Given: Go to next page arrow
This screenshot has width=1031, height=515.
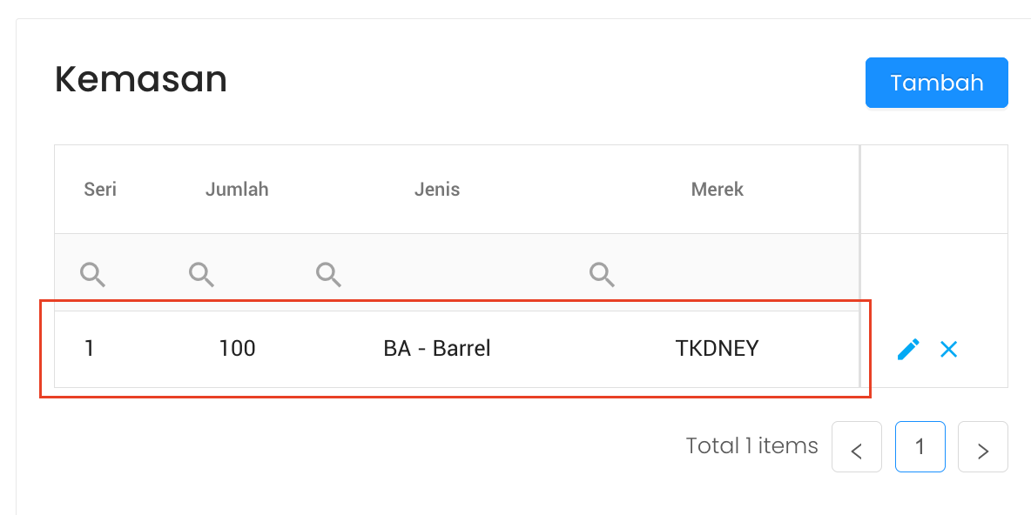Looking at the screenshot, I should pyautogui.click(x=982, y=447).
